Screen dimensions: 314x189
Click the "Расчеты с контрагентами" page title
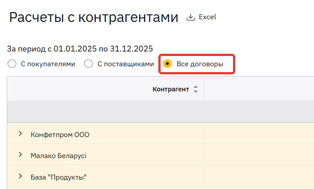(94, 17)
